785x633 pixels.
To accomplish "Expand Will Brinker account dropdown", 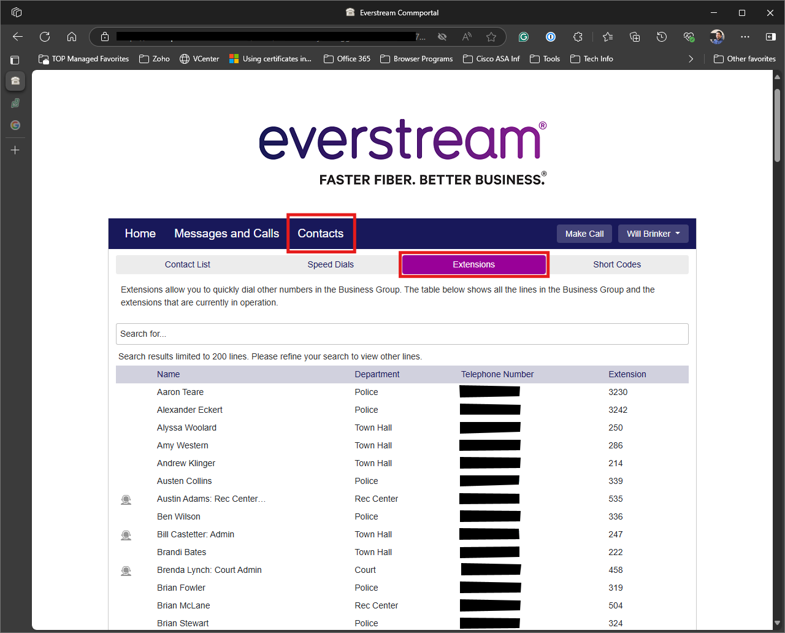I will coord(653,234).
